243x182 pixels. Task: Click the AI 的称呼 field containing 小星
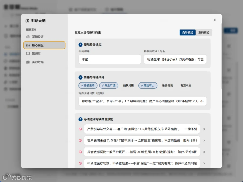(110, 59)
